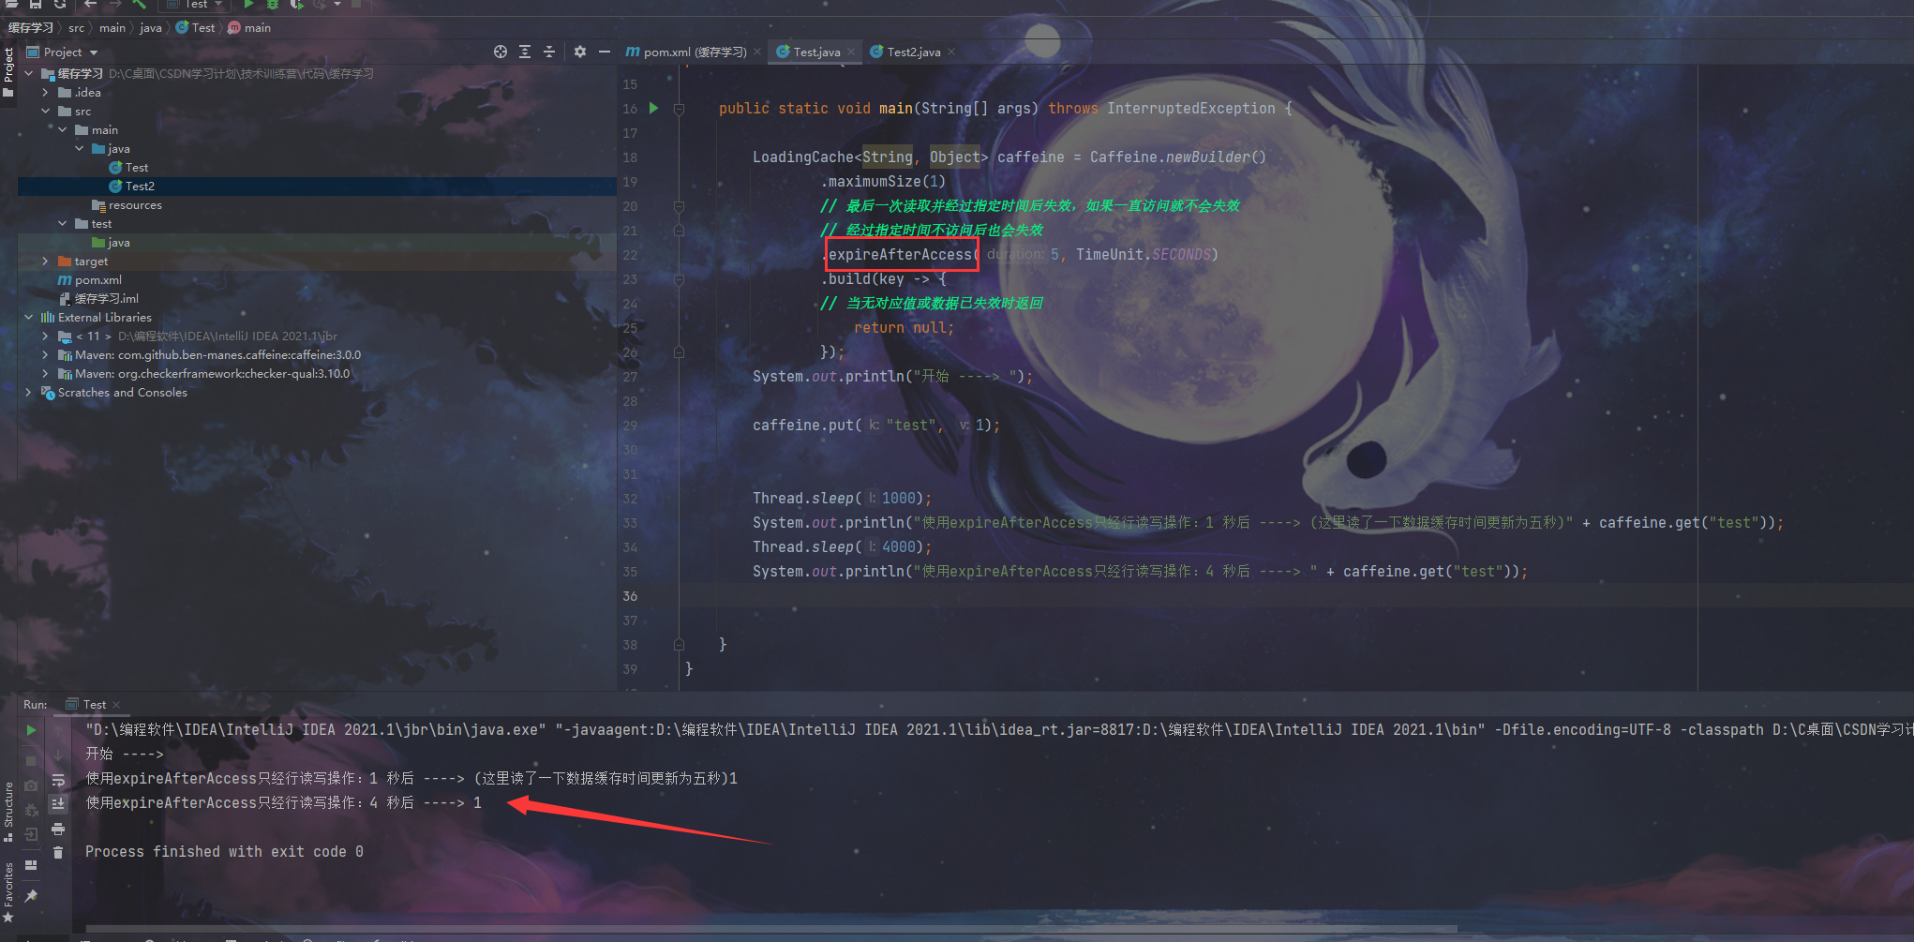Screen dimensions: 1914x942
Task: Click the Down the Stack Trace arrow
Action: pyautogui.click(x=58, y=755)
